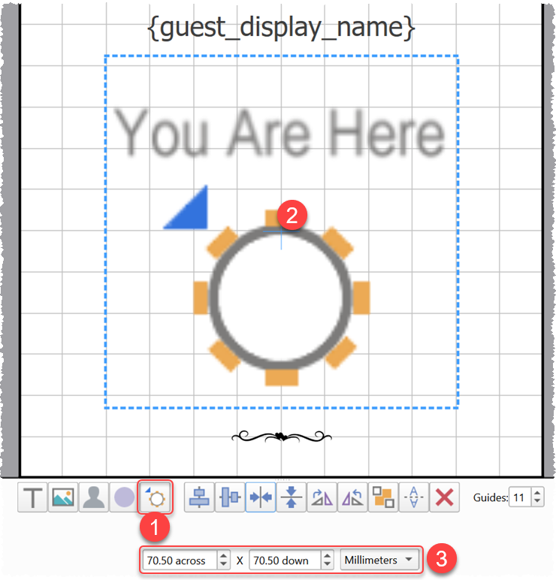
Task: Select the 'You Are Here' table tool
Action: pyautogui.click(x=156, y=497)
